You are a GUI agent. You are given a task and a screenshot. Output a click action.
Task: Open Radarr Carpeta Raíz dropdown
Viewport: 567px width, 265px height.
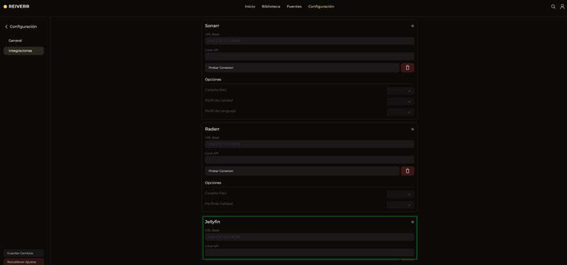click(401, 194)
